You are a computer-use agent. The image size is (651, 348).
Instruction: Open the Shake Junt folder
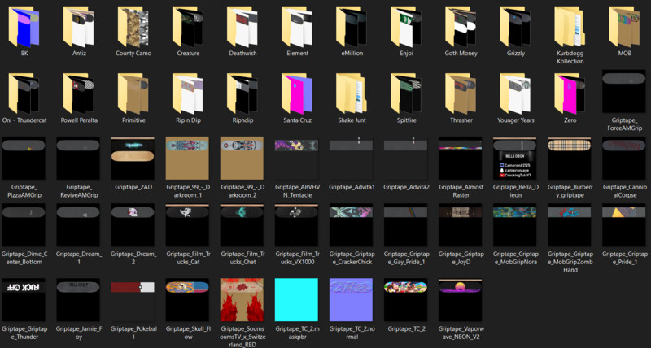(352, 94)
